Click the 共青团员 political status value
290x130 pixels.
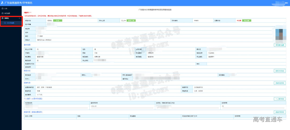pyautogui.click(x=151, y=53)
